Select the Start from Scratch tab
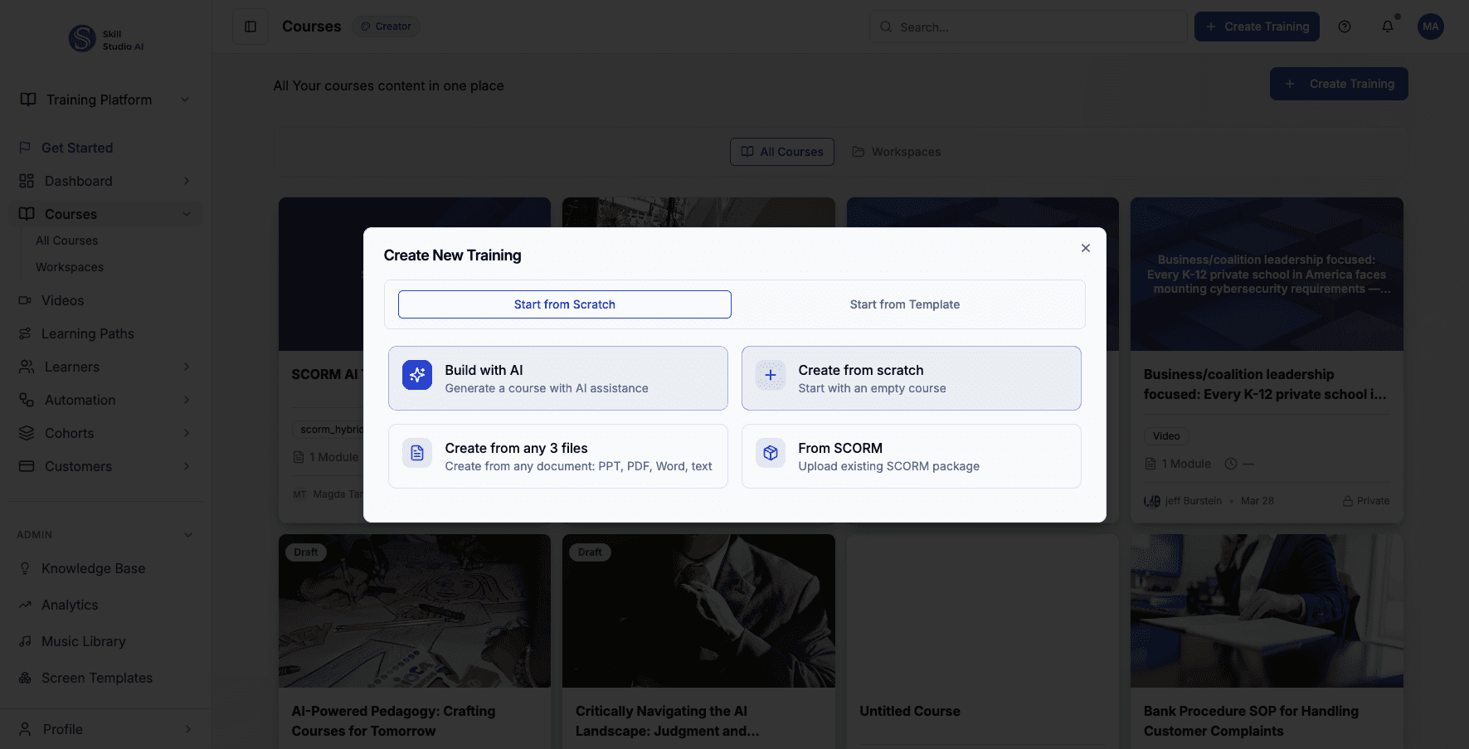The width and height of the screenshot is (1469, 749). (564, 304)
